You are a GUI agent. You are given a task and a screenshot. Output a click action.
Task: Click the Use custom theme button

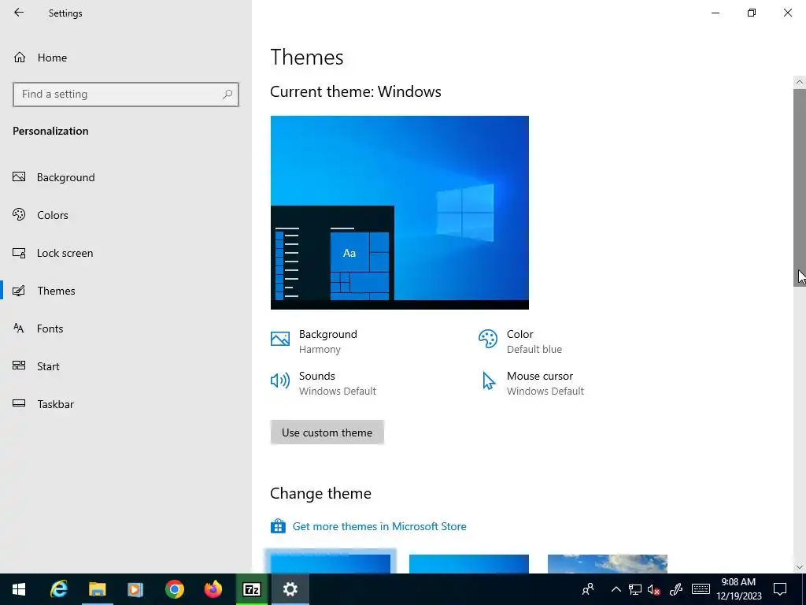point(327,432)
